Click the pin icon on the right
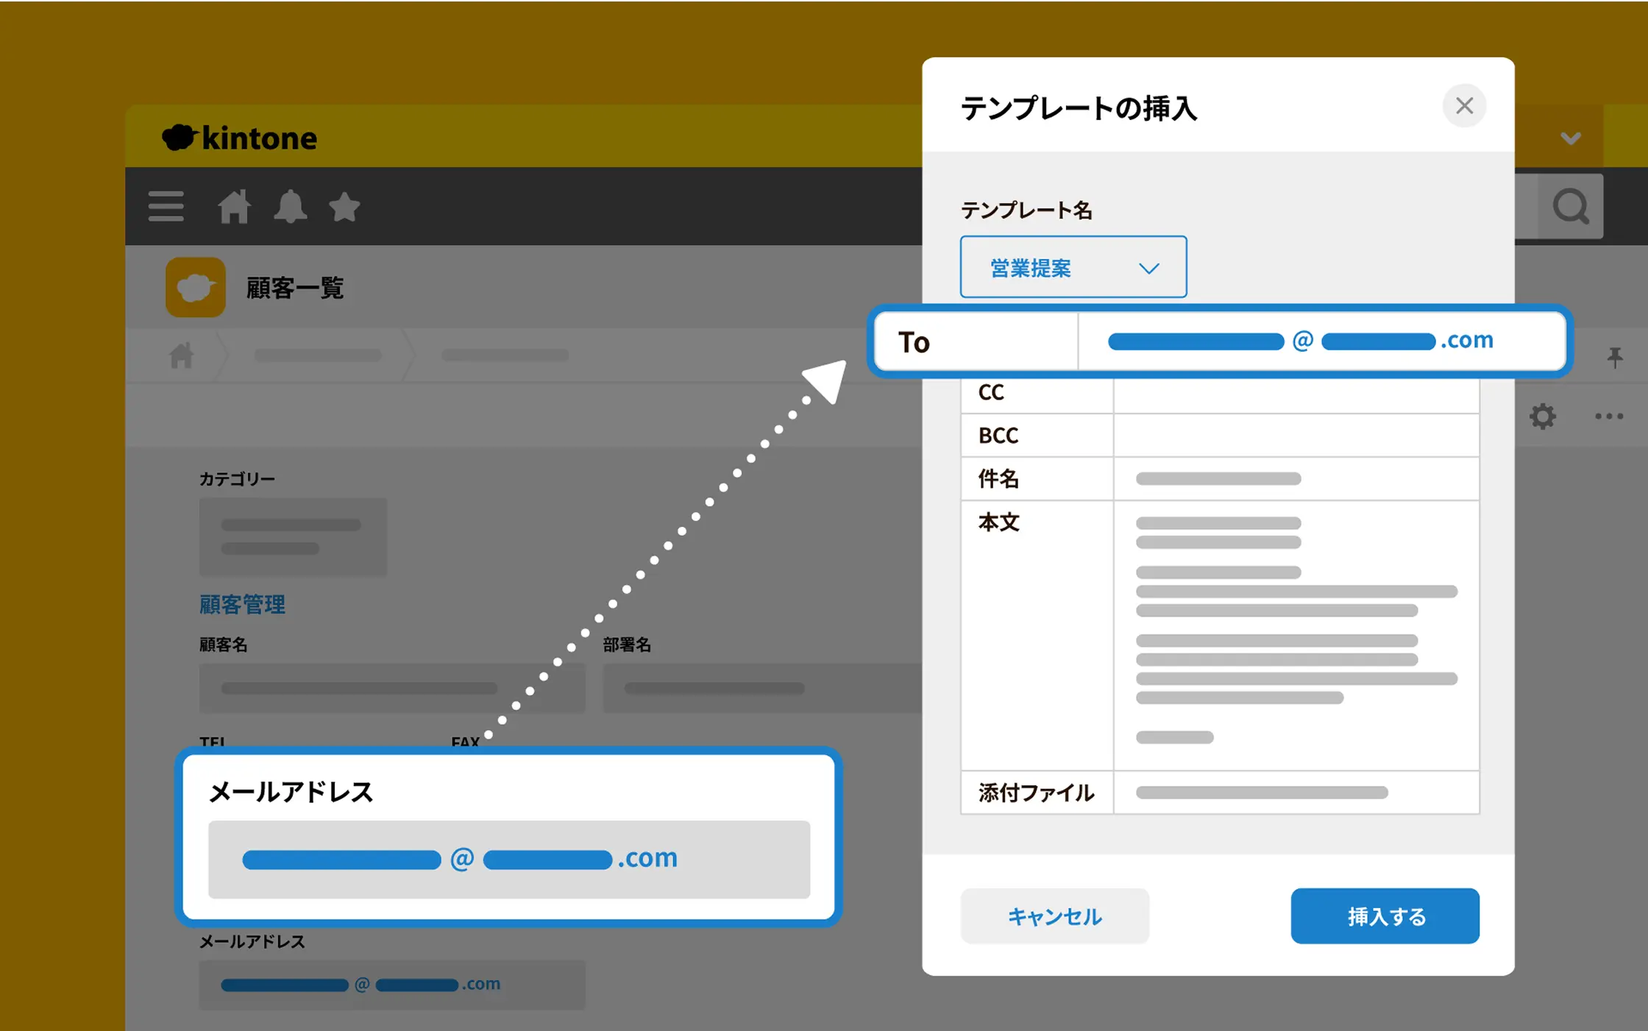Viewport: 1648px width, 1031px height. (x=1614, y=358)
